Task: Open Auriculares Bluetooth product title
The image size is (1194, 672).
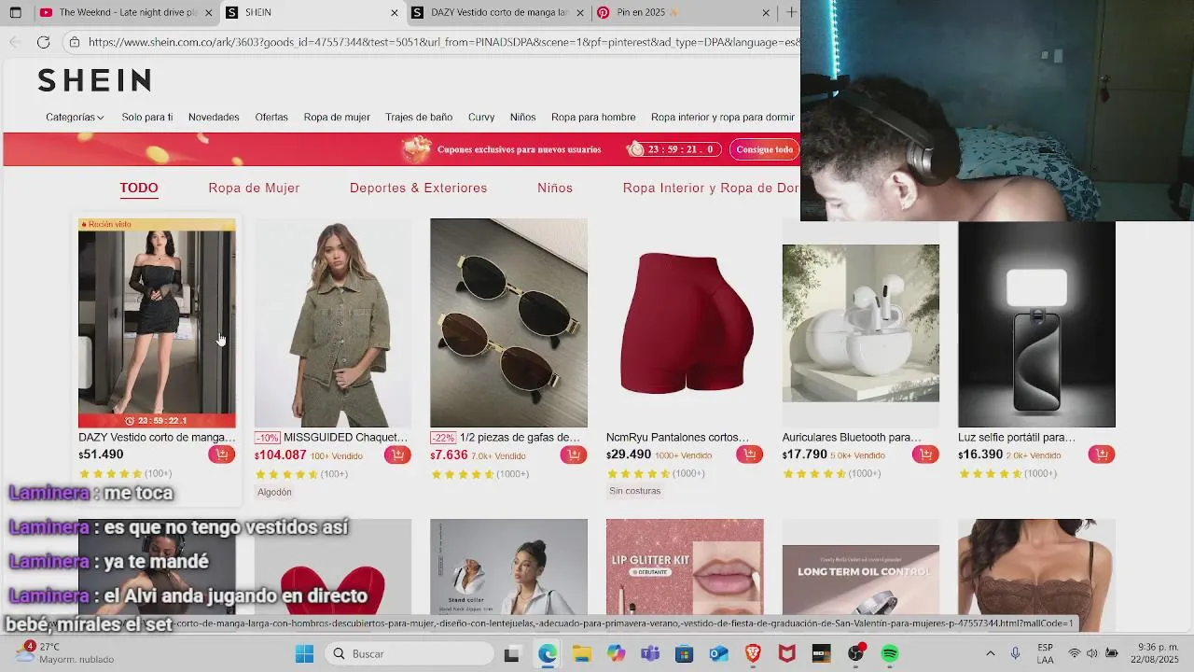Action: [852, 437]
